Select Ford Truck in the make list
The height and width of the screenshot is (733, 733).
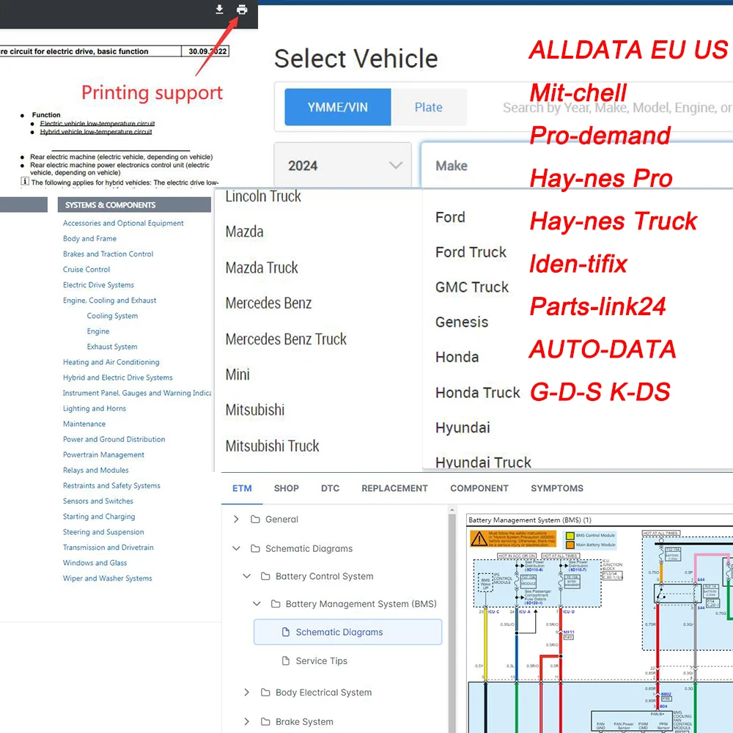(471, 252)
